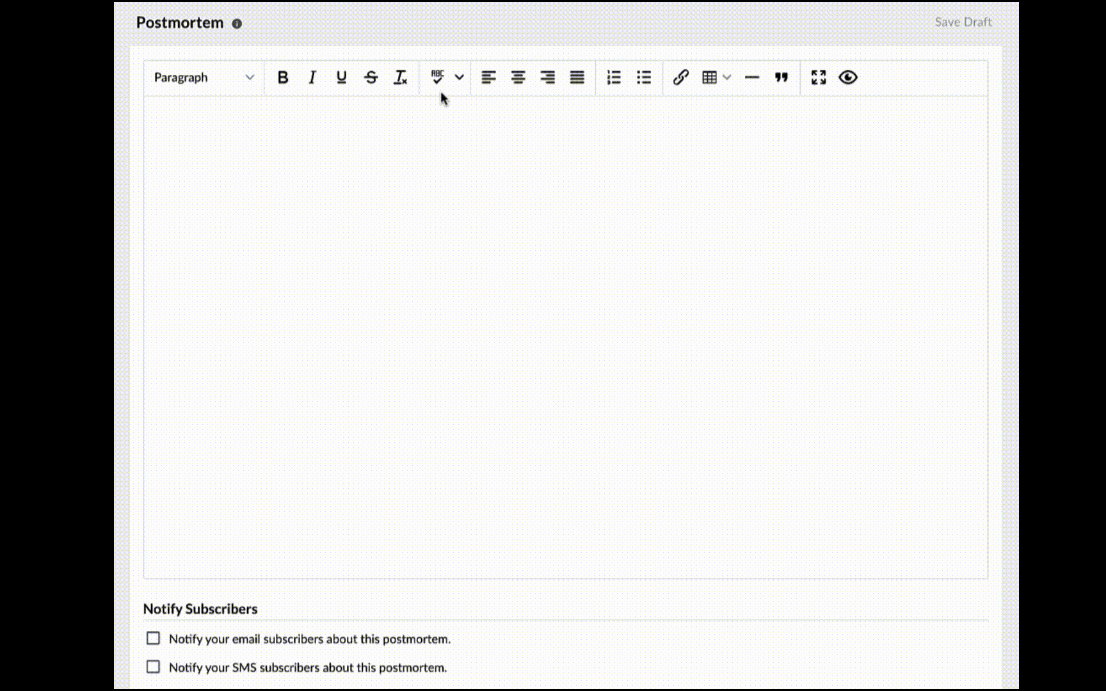This screenshot has width=1106, height=691.
Task: Enable email subscribers notification checkbox
Action: [153, 638]
